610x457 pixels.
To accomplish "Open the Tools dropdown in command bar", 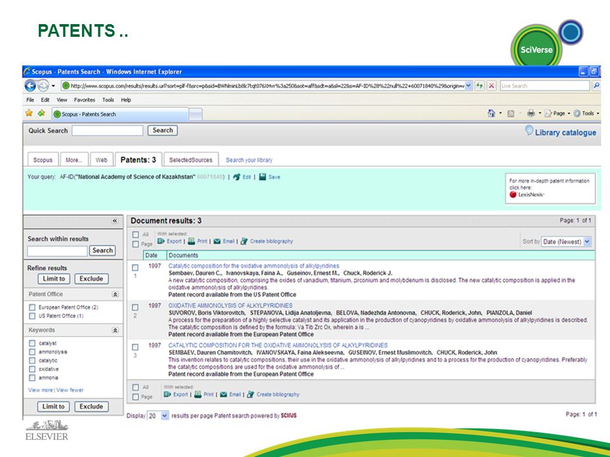I will (x=597, y=114).
